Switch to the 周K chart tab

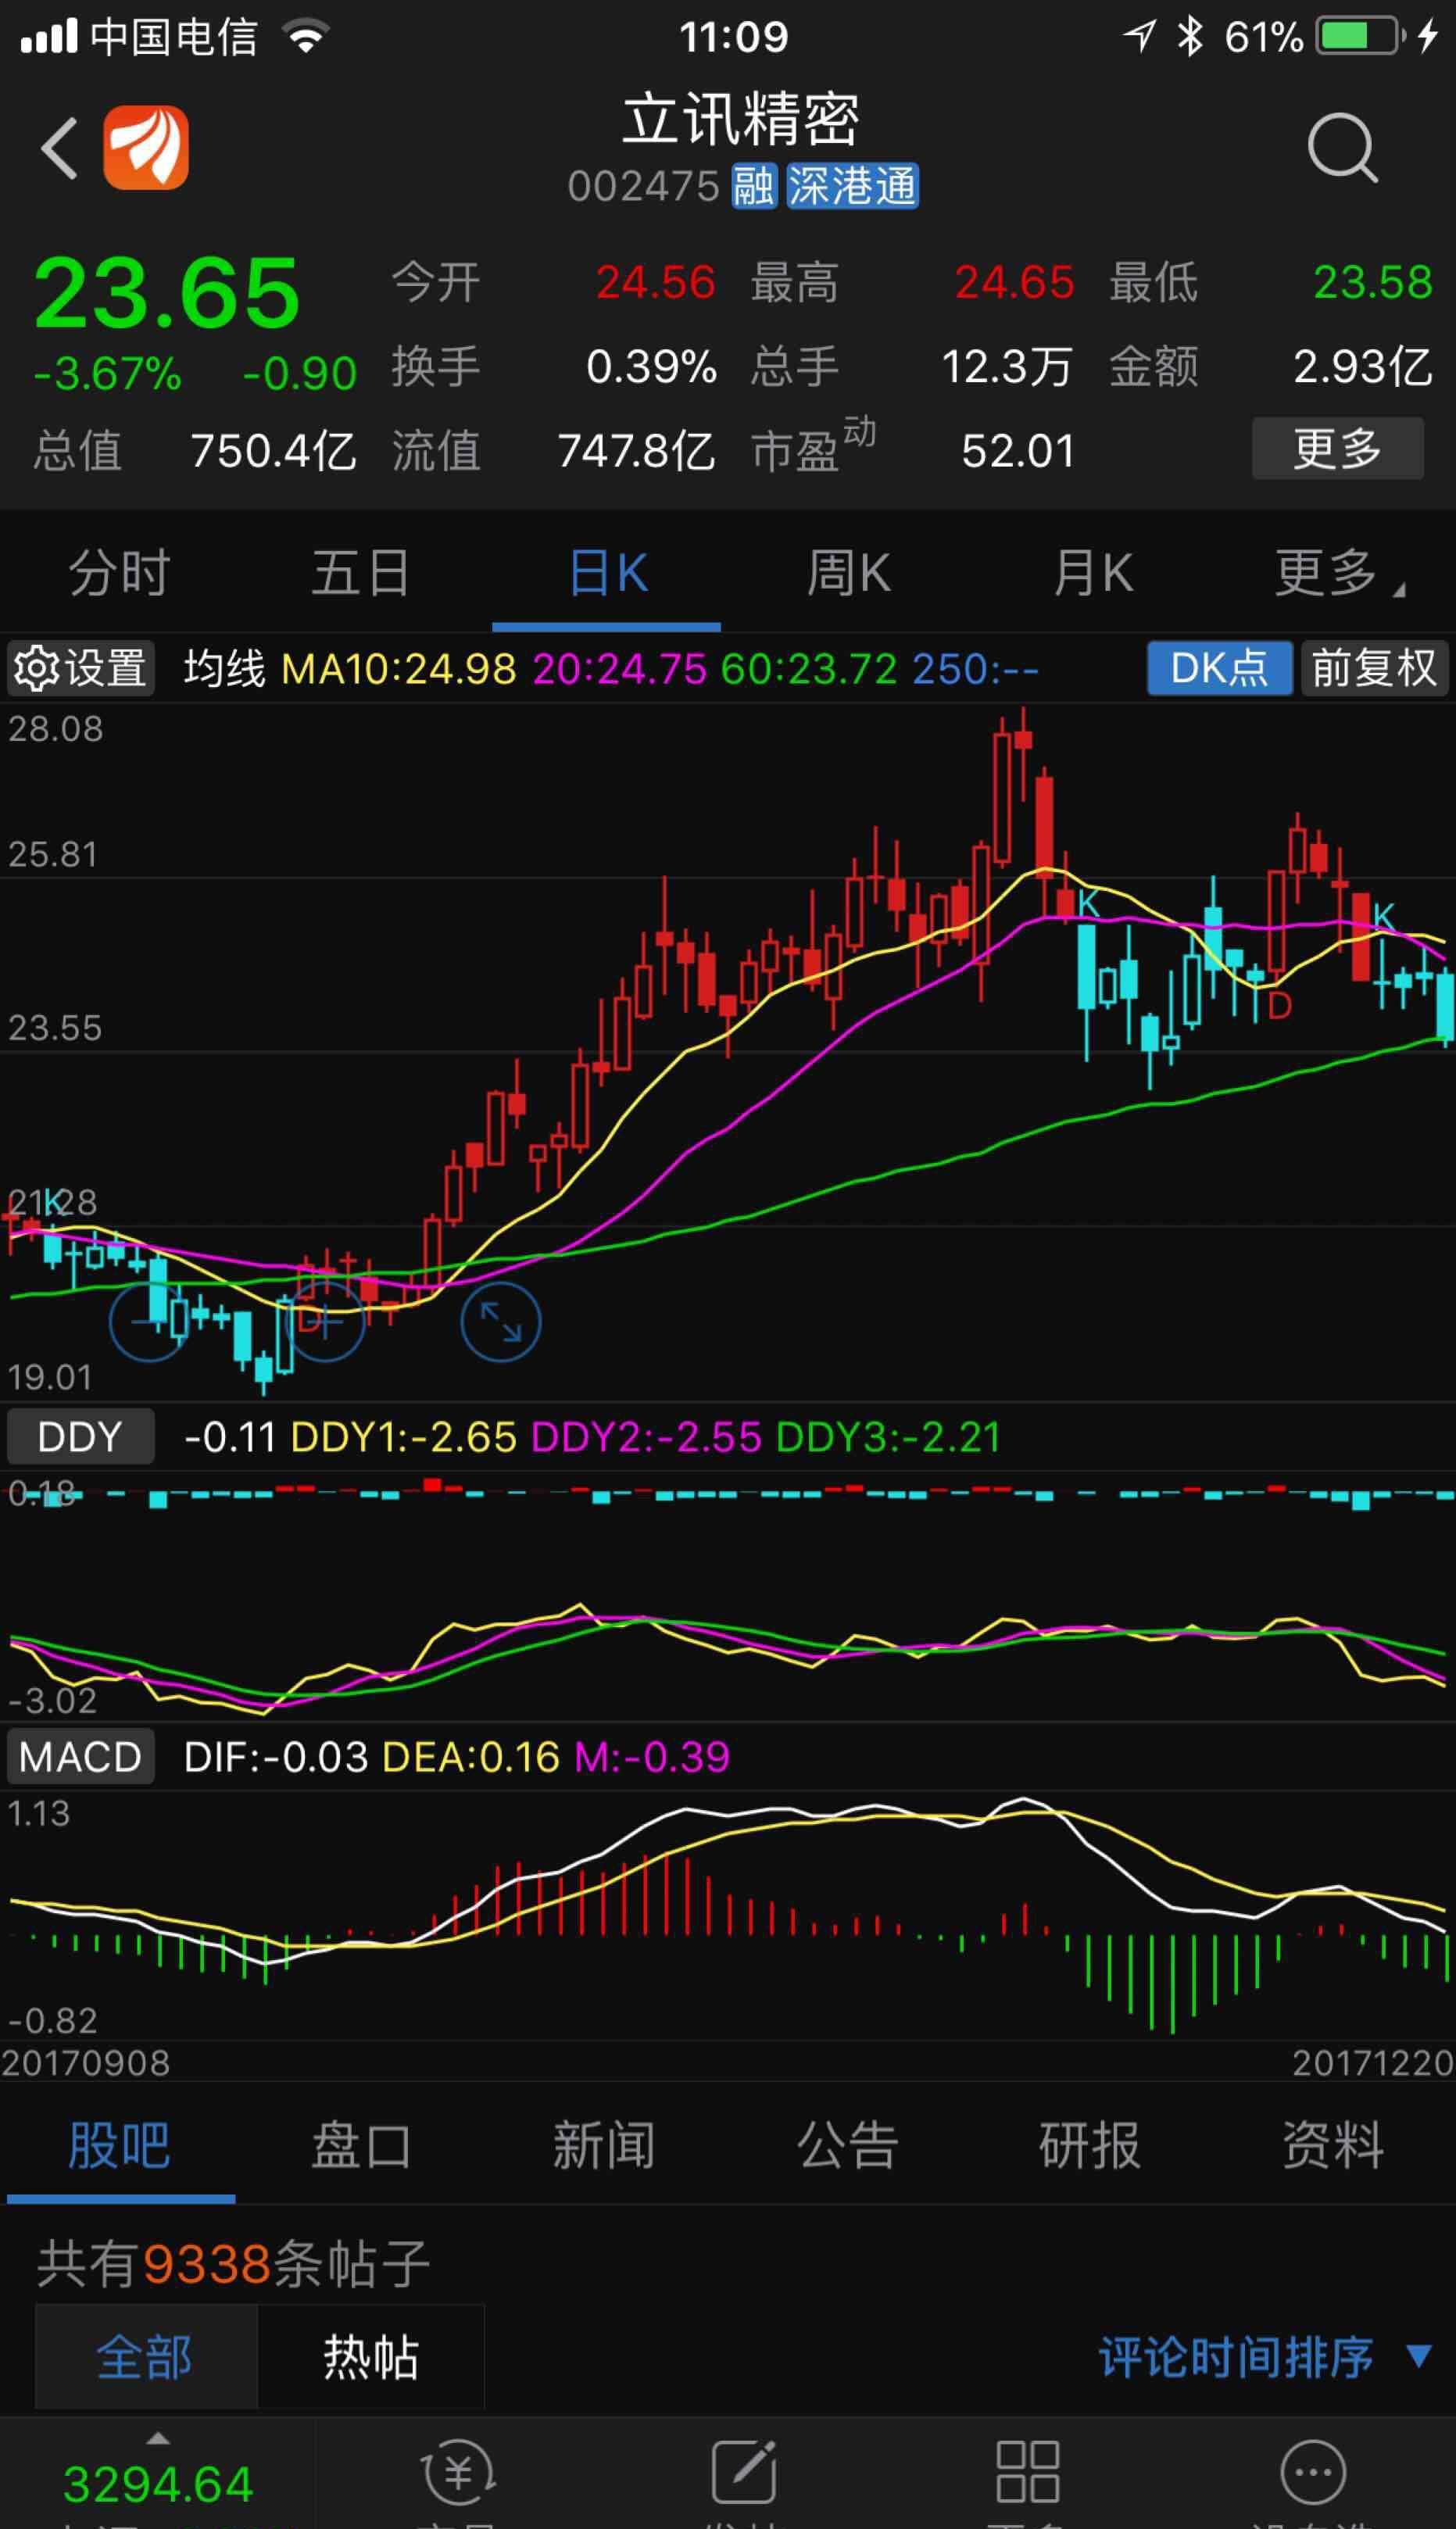coord(849,573)
